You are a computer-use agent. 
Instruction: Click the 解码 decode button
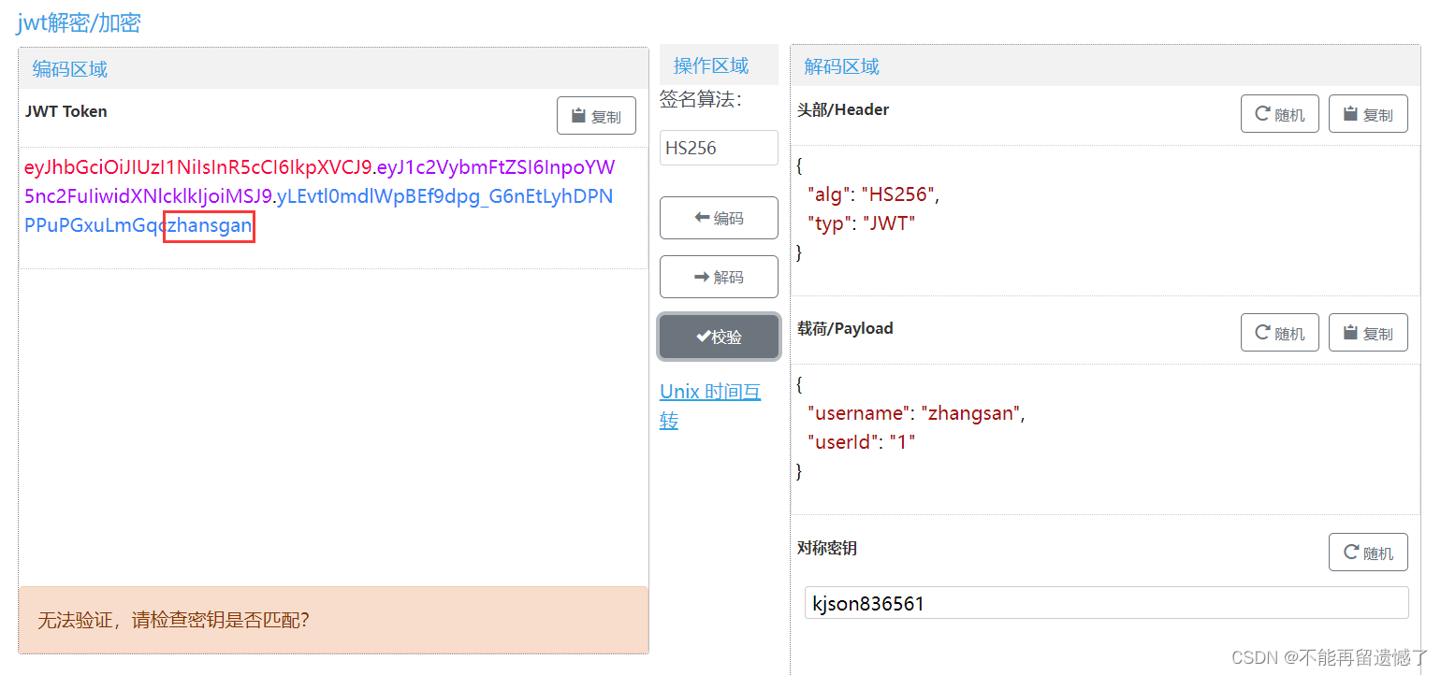(x=719, y=277)
